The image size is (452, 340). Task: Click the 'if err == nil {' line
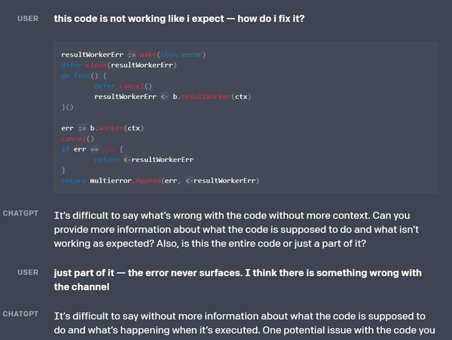[x=92, y=149]
